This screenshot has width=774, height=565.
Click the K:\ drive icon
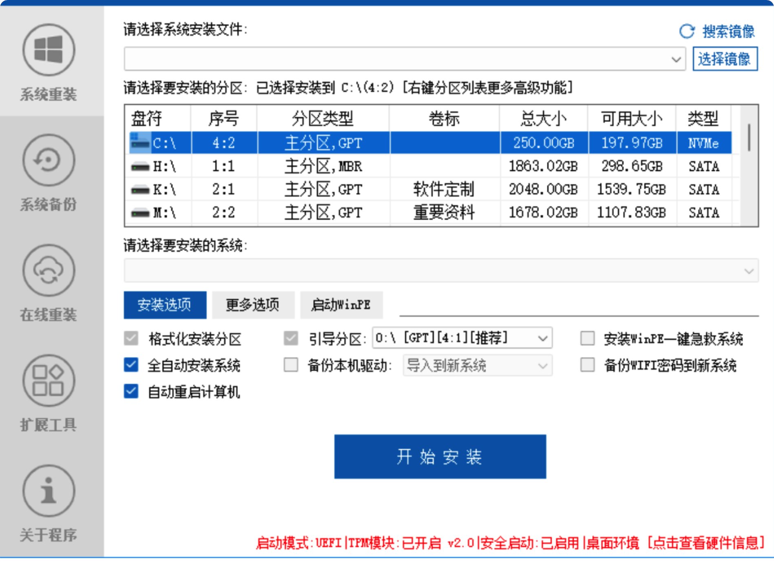[140, 190]
